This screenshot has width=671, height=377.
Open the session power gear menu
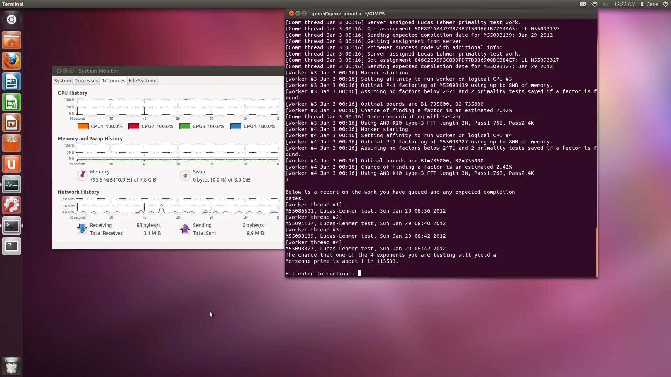[665, 4]
